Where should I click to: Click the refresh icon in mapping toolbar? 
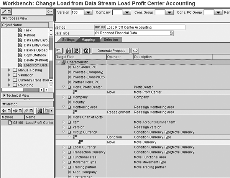tap(86, 51)
